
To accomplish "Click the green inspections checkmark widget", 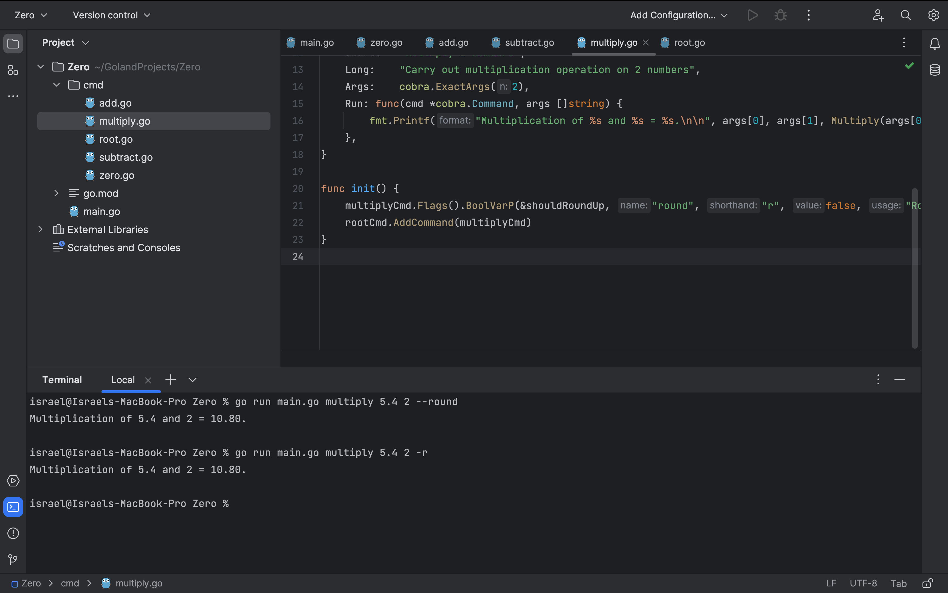I will pyautogui.click(x=909, y=65).
